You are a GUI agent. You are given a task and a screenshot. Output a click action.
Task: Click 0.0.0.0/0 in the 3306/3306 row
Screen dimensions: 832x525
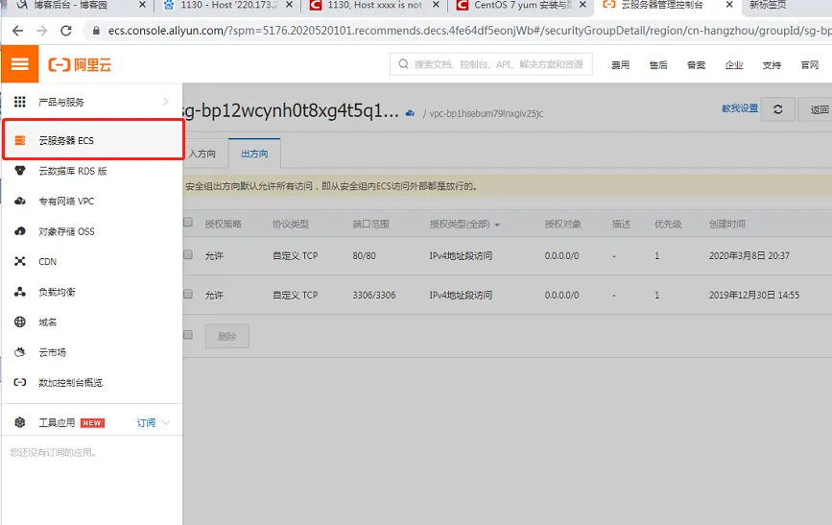point(561,295)
